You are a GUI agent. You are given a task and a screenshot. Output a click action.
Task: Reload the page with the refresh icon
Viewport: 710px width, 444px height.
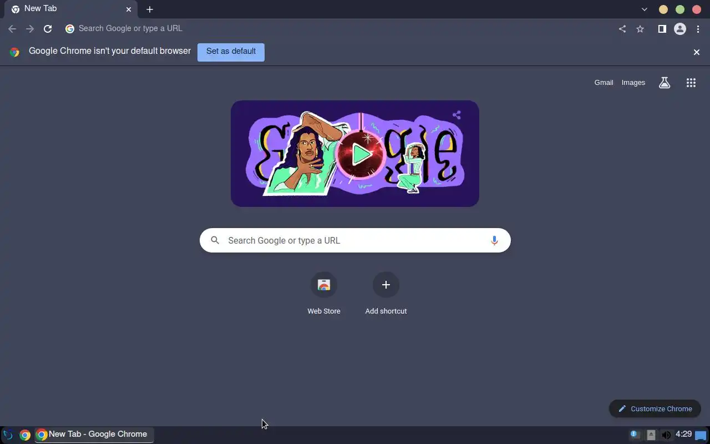pos(48,29)
